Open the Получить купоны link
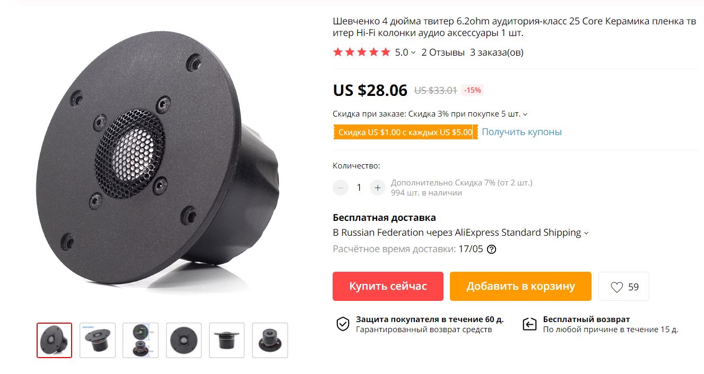This screenshot has width=704, height=374. tap(522, 132)
